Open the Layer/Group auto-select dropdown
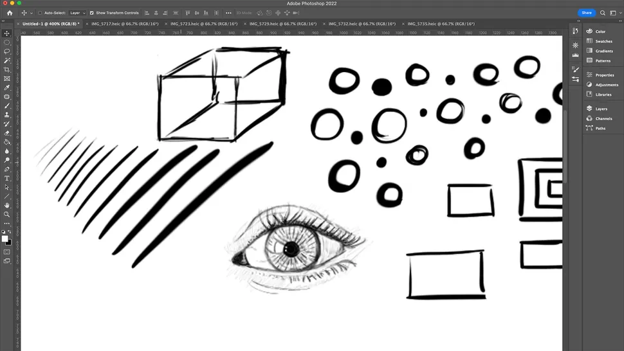This screenshot has width=624, height=351. coord(77,13)
